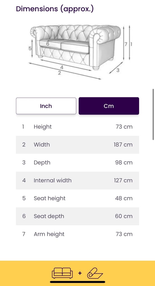Tap label 3 depth arrow marker

click(118, 70)
